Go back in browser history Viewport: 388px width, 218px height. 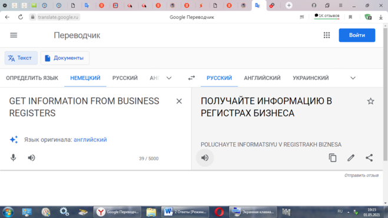coord(7,17)
